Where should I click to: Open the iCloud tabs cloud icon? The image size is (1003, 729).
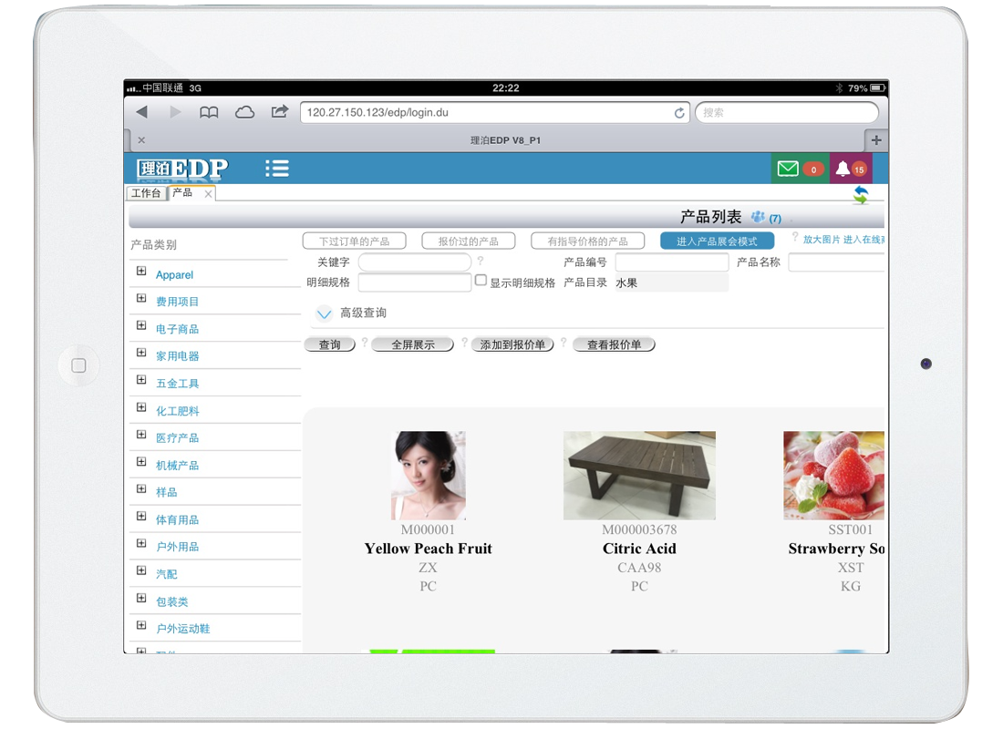tap(244, 112)
